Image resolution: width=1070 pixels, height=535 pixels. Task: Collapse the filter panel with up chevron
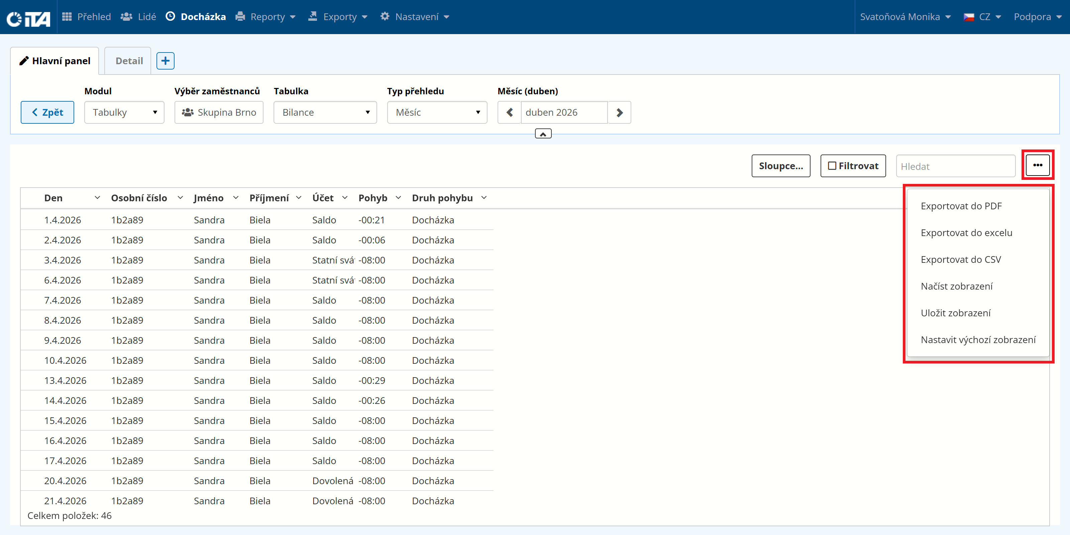tap(543, 134)
